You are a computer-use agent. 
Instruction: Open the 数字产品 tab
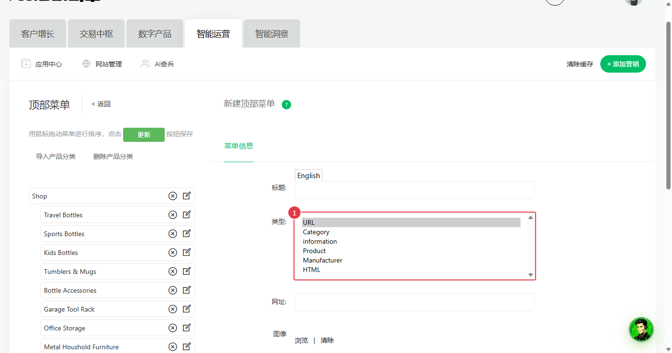click(155, 34)
